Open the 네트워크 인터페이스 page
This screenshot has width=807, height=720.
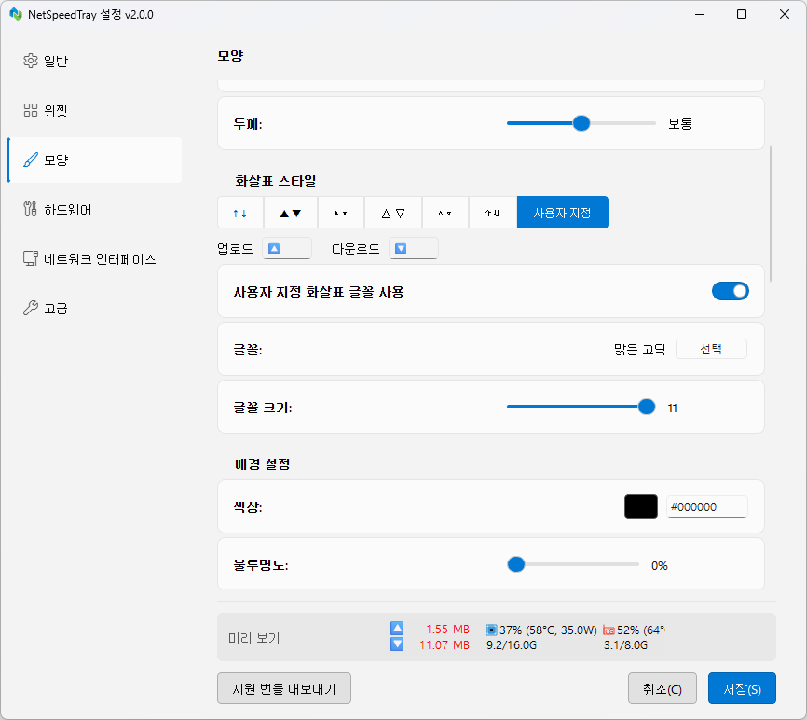(94, 258)
